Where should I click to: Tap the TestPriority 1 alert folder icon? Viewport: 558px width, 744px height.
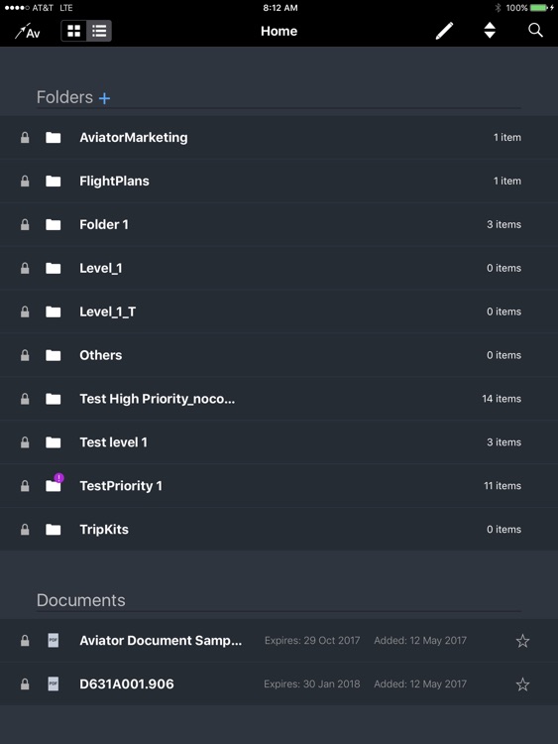pyautogui.click(x=55, y=484)
